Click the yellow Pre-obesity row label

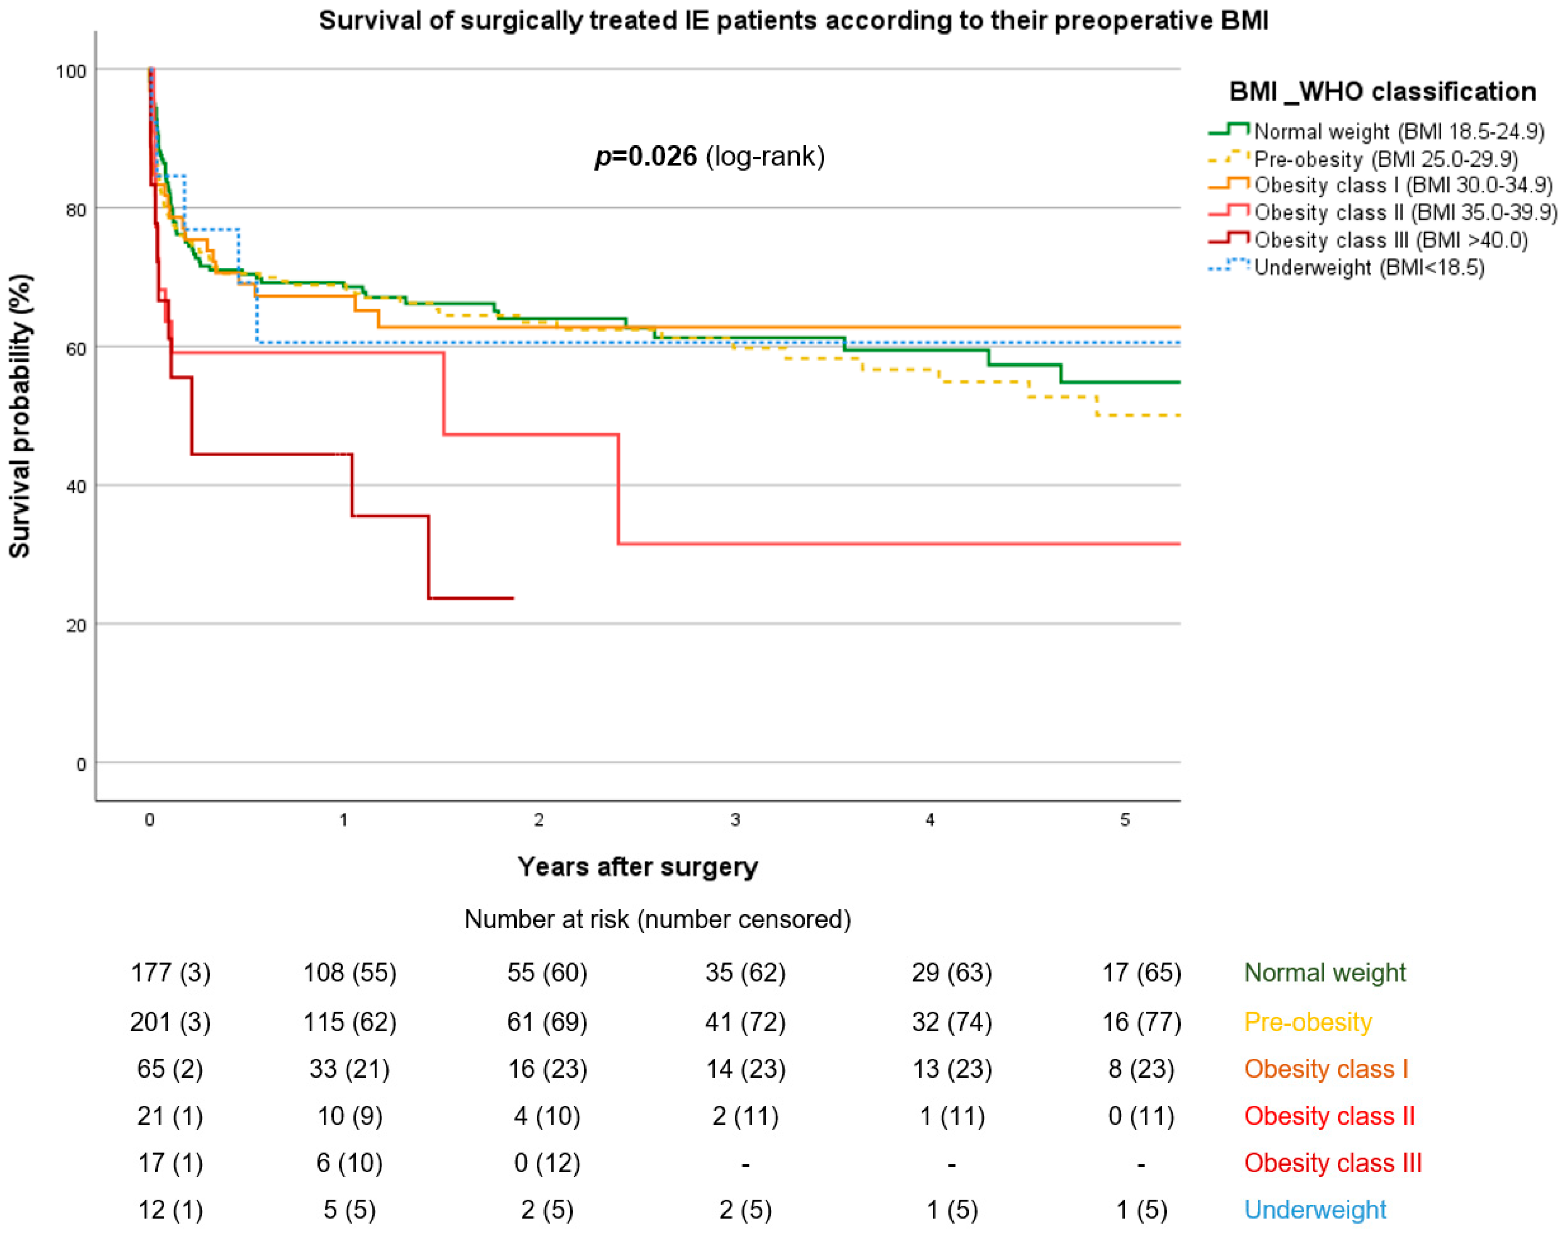point(1308,1022)
